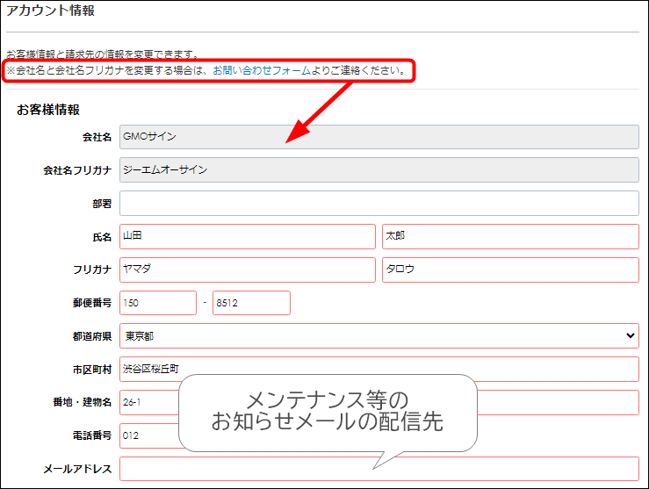Click the メンテナンス等のお知らせメール callout bubble
Screen dimensions: 649x489
pyautogui.click(x=328, y=411)
